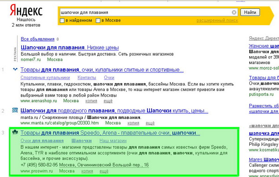Open address 'Москва, Овчинниковский Большой пер., 16'
Image resolution: width=279 pixels, height=177 pixels.
coord(104,165)
